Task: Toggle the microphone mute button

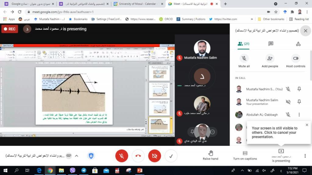Action: click(x=122, y=156)
